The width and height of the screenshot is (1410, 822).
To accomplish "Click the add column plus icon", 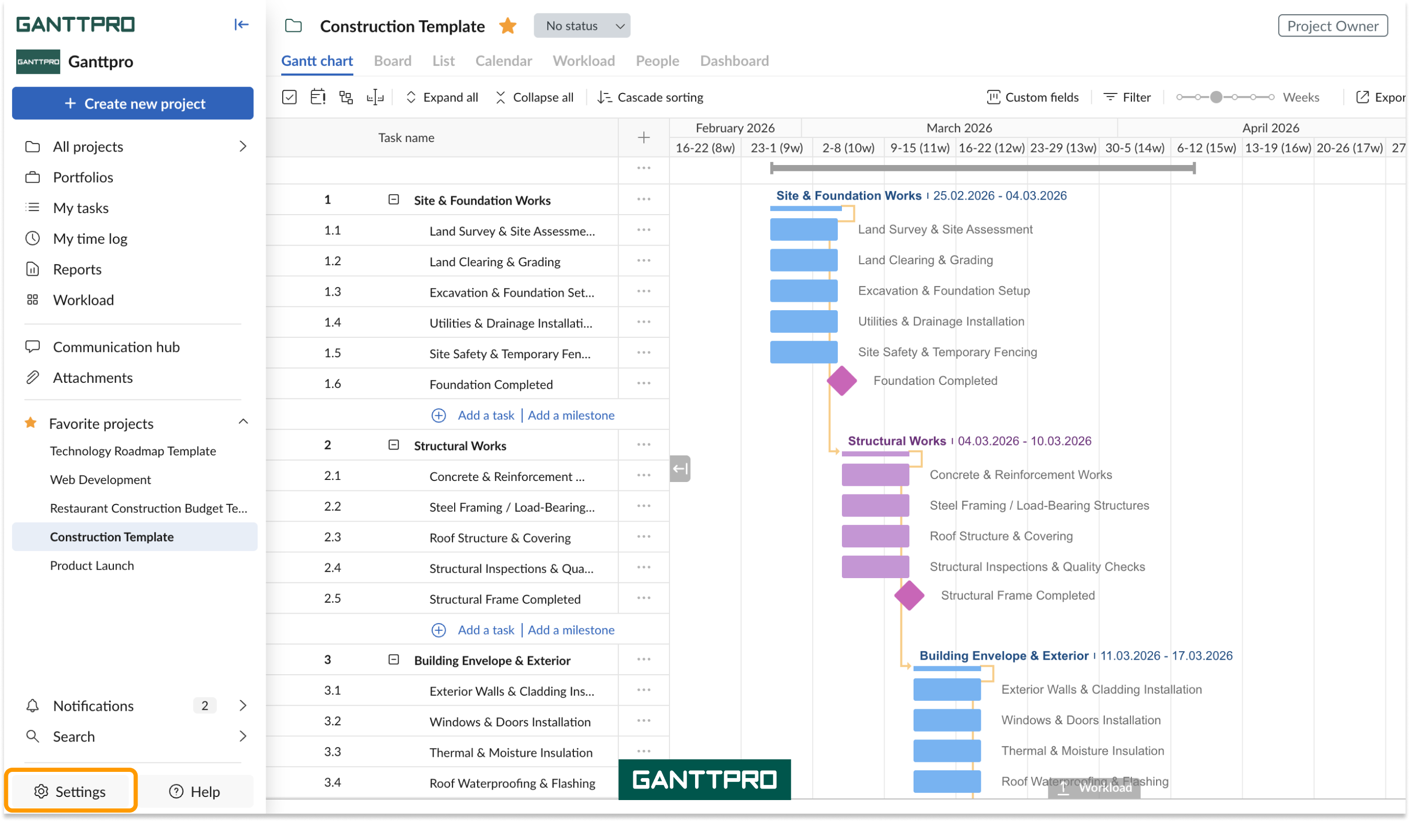I will pyautogui.click(x=643, y=137).
